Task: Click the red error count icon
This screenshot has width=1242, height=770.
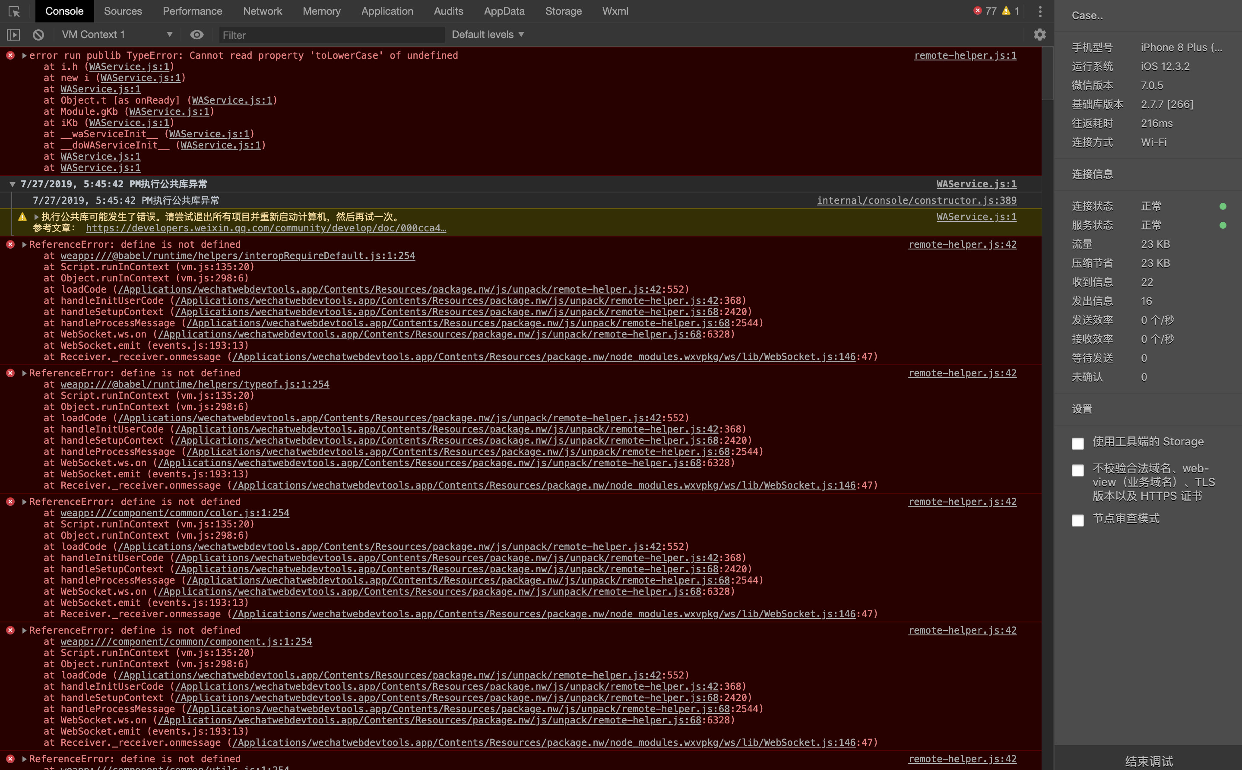Action: point(977,11)
